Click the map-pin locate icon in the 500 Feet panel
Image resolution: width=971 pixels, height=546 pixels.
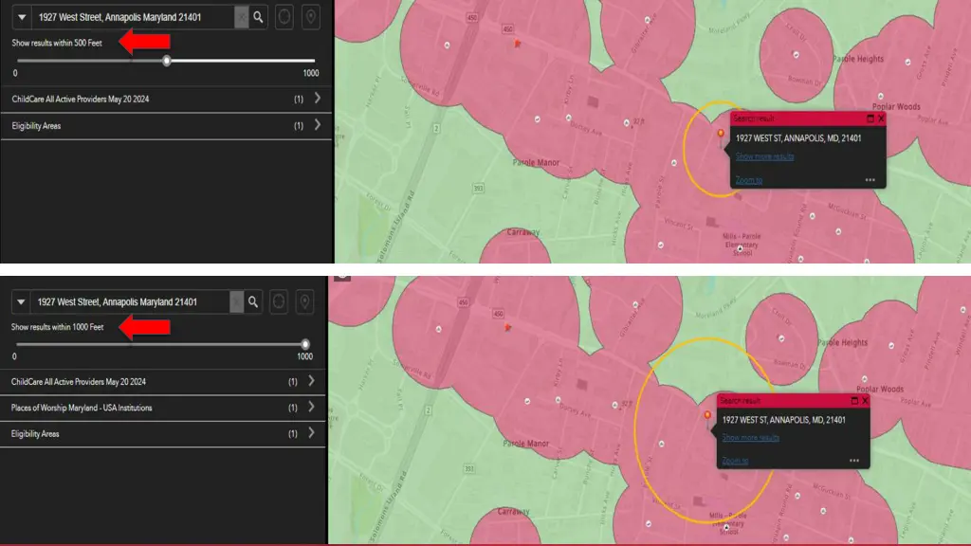click(x=311, y=17)
